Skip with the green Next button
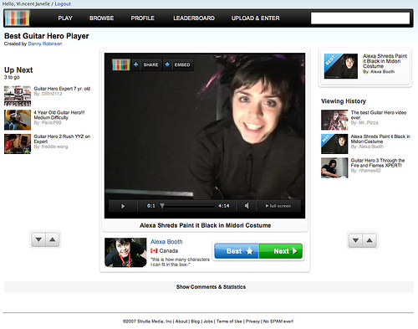Screen dimensions: 418x329 [281, 251]
